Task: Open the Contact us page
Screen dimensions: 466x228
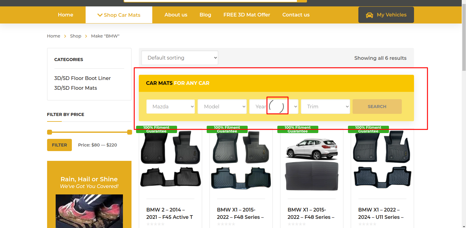Action: pos(296,15)
